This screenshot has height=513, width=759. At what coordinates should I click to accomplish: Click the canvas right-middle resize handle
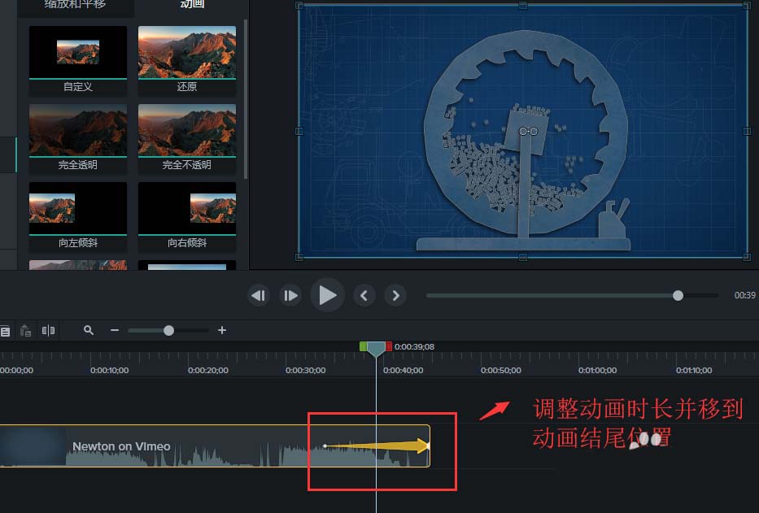pos(747,131)
